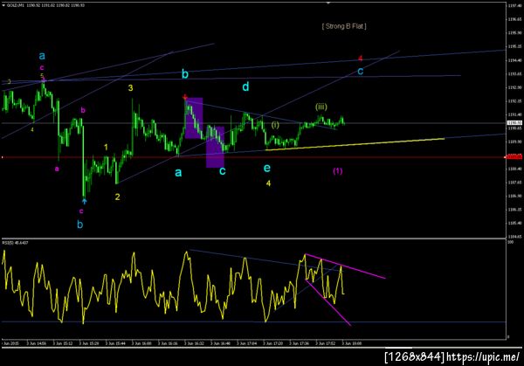This screenshot has width=524, height=366.
Task: Select the cyan letter e wave label
Action: [267, 168]
